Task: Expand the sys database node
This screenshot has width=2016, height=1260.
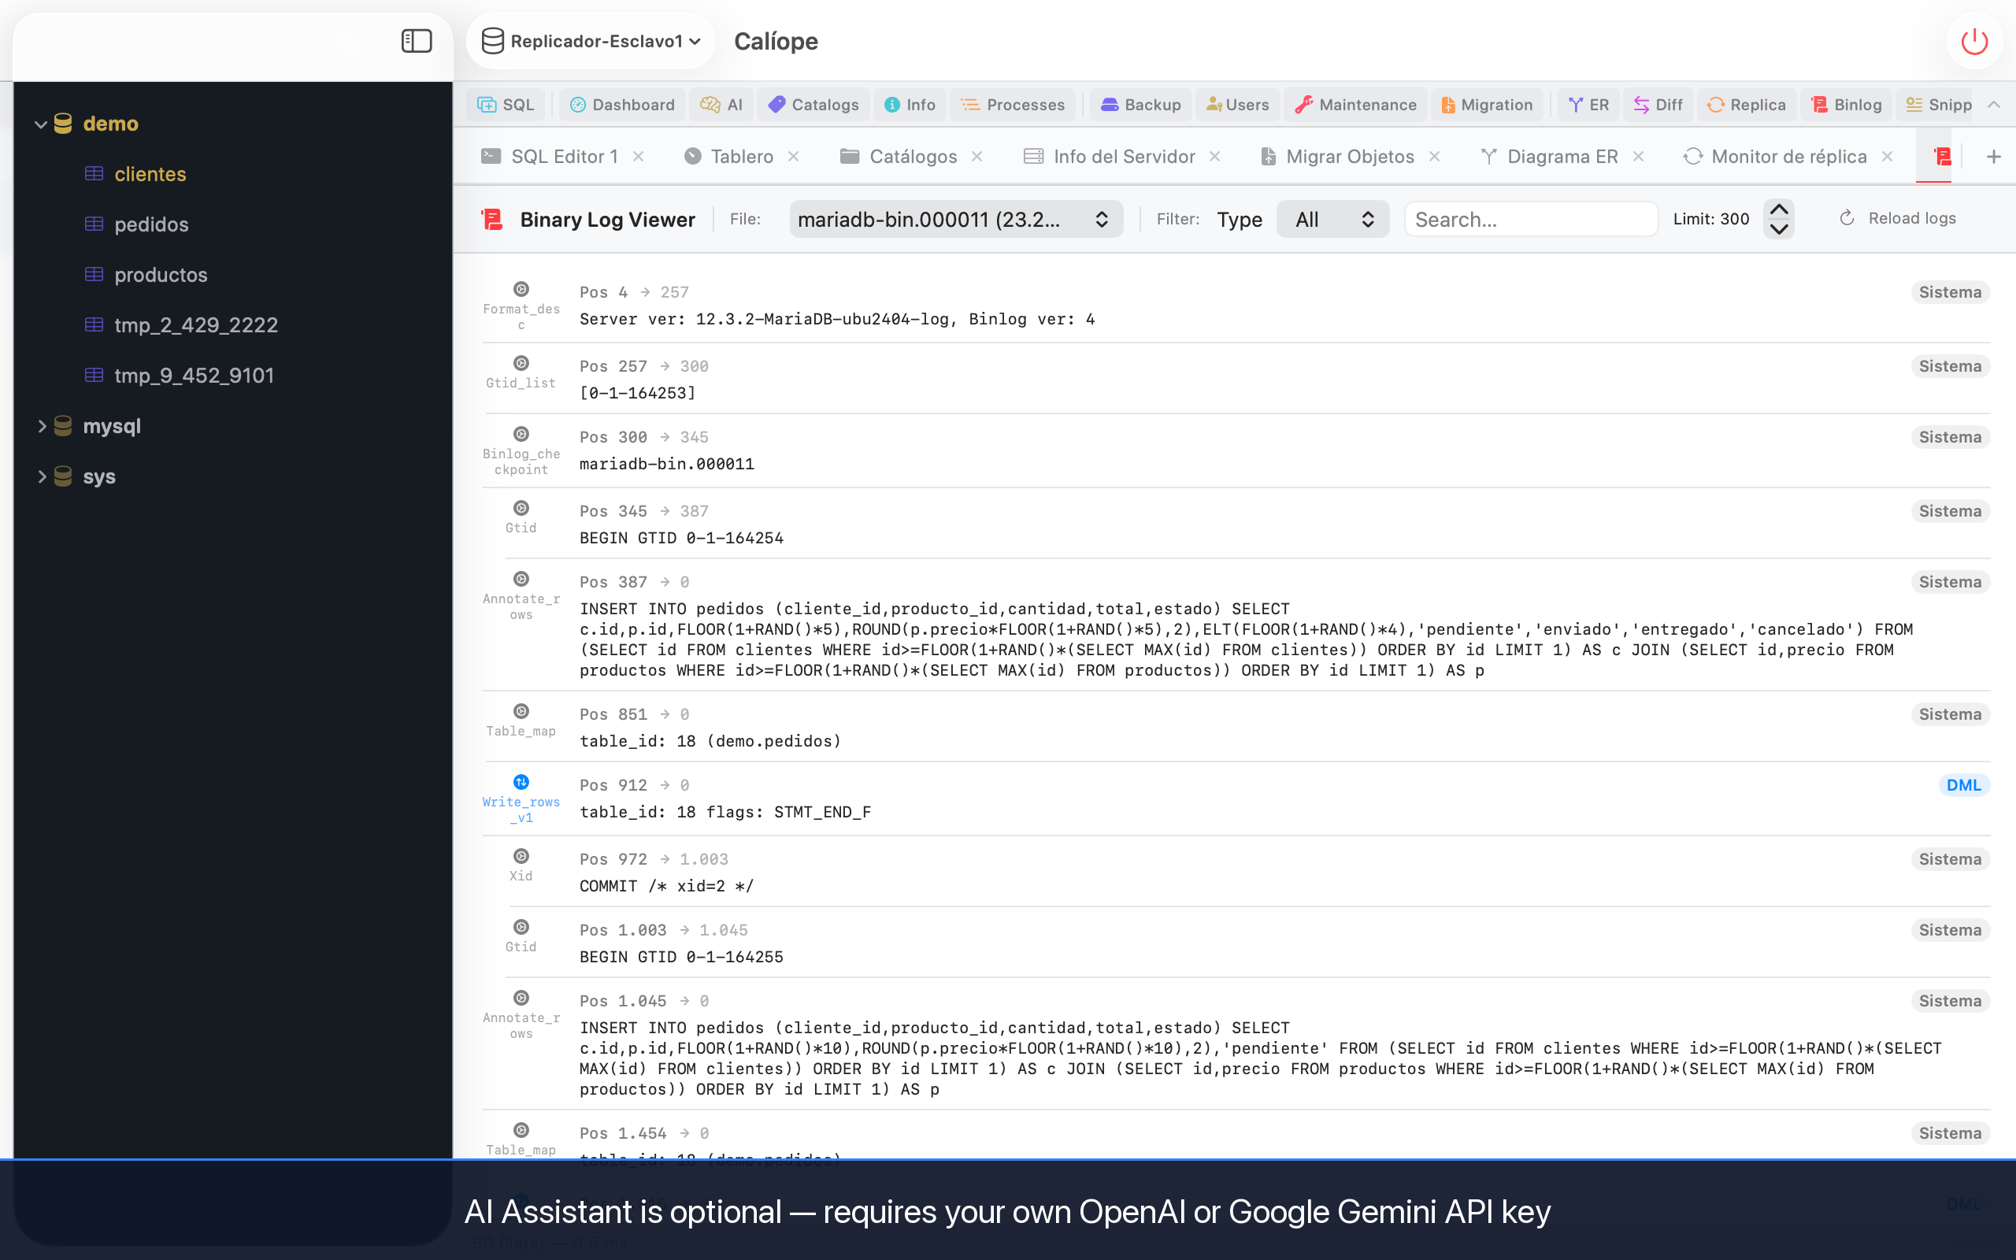Action: pyautogui.click(x=41, y=476)
